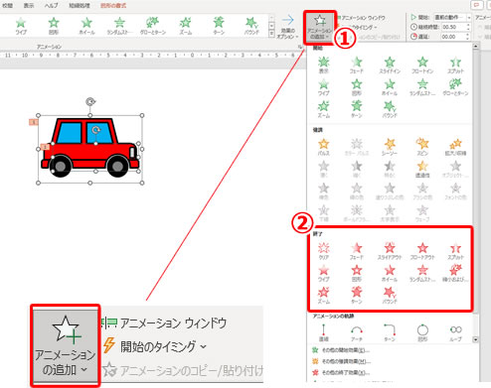Pick the クリア exit effect
Image resolution: width=491 pixels, height=388 pixels.
(x=324, y=251)
